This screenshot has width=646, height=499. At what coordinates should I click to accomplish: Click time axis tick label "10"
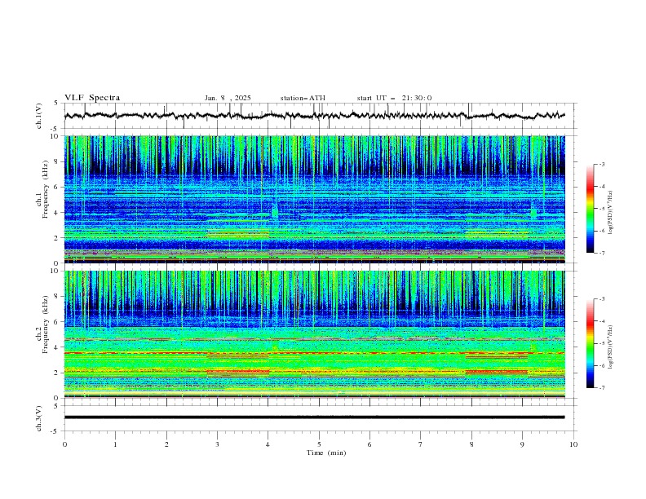573,444
